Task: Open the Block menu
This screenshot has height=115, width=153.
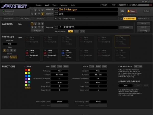Action: coord(47,5)
